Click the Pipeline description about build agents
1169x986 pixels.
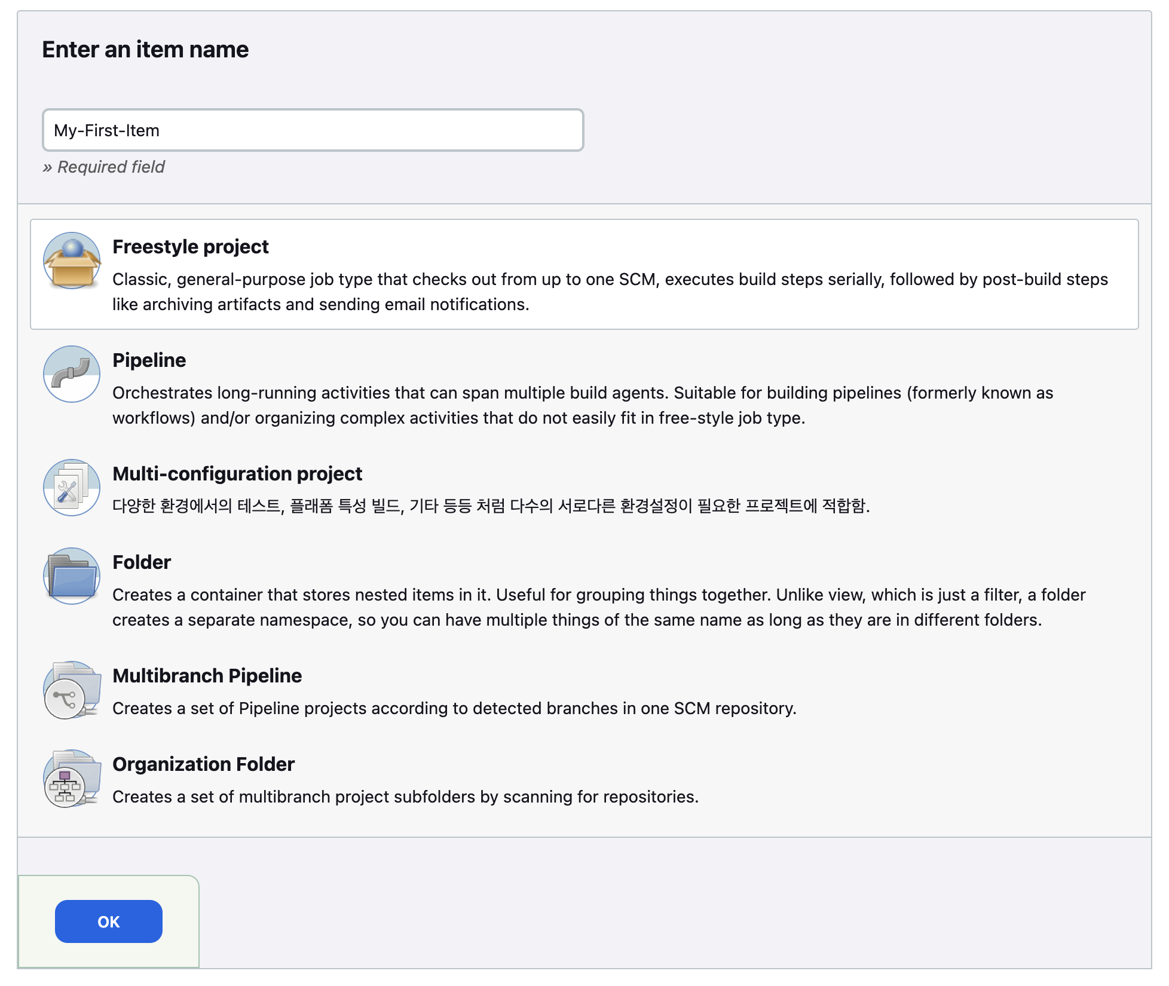[582, 405]
